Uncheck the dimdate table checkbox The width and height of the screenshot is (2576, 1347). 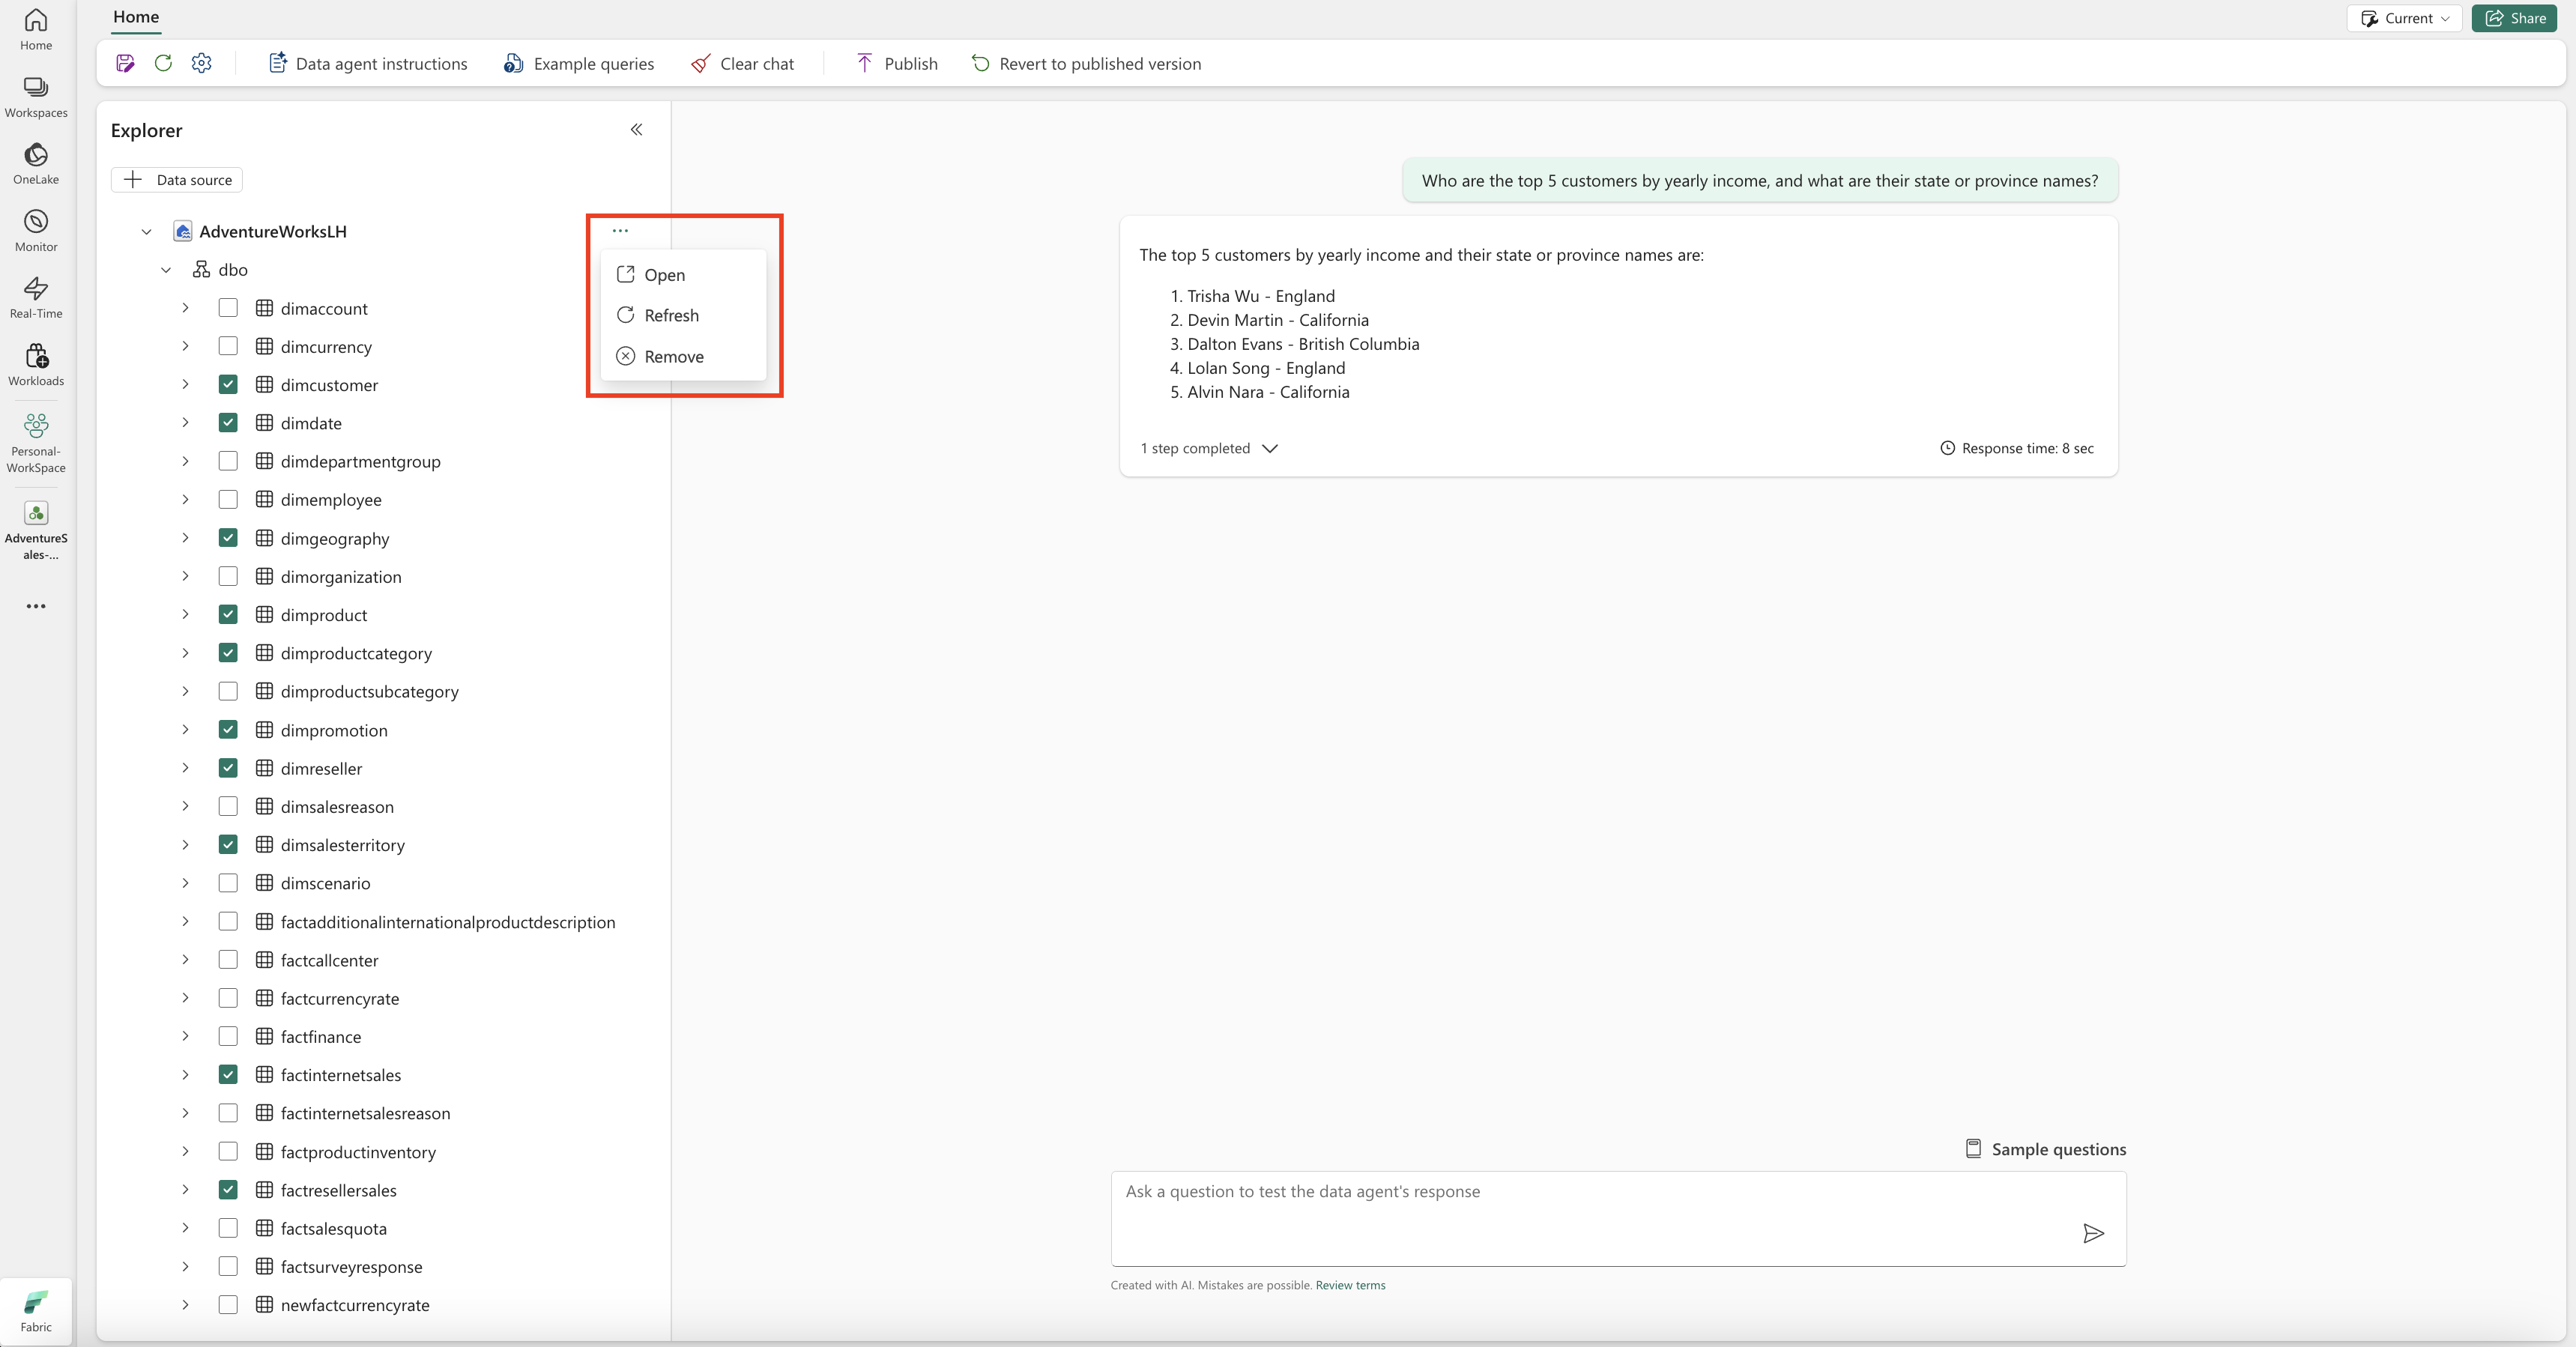click(x=228, y=423)
